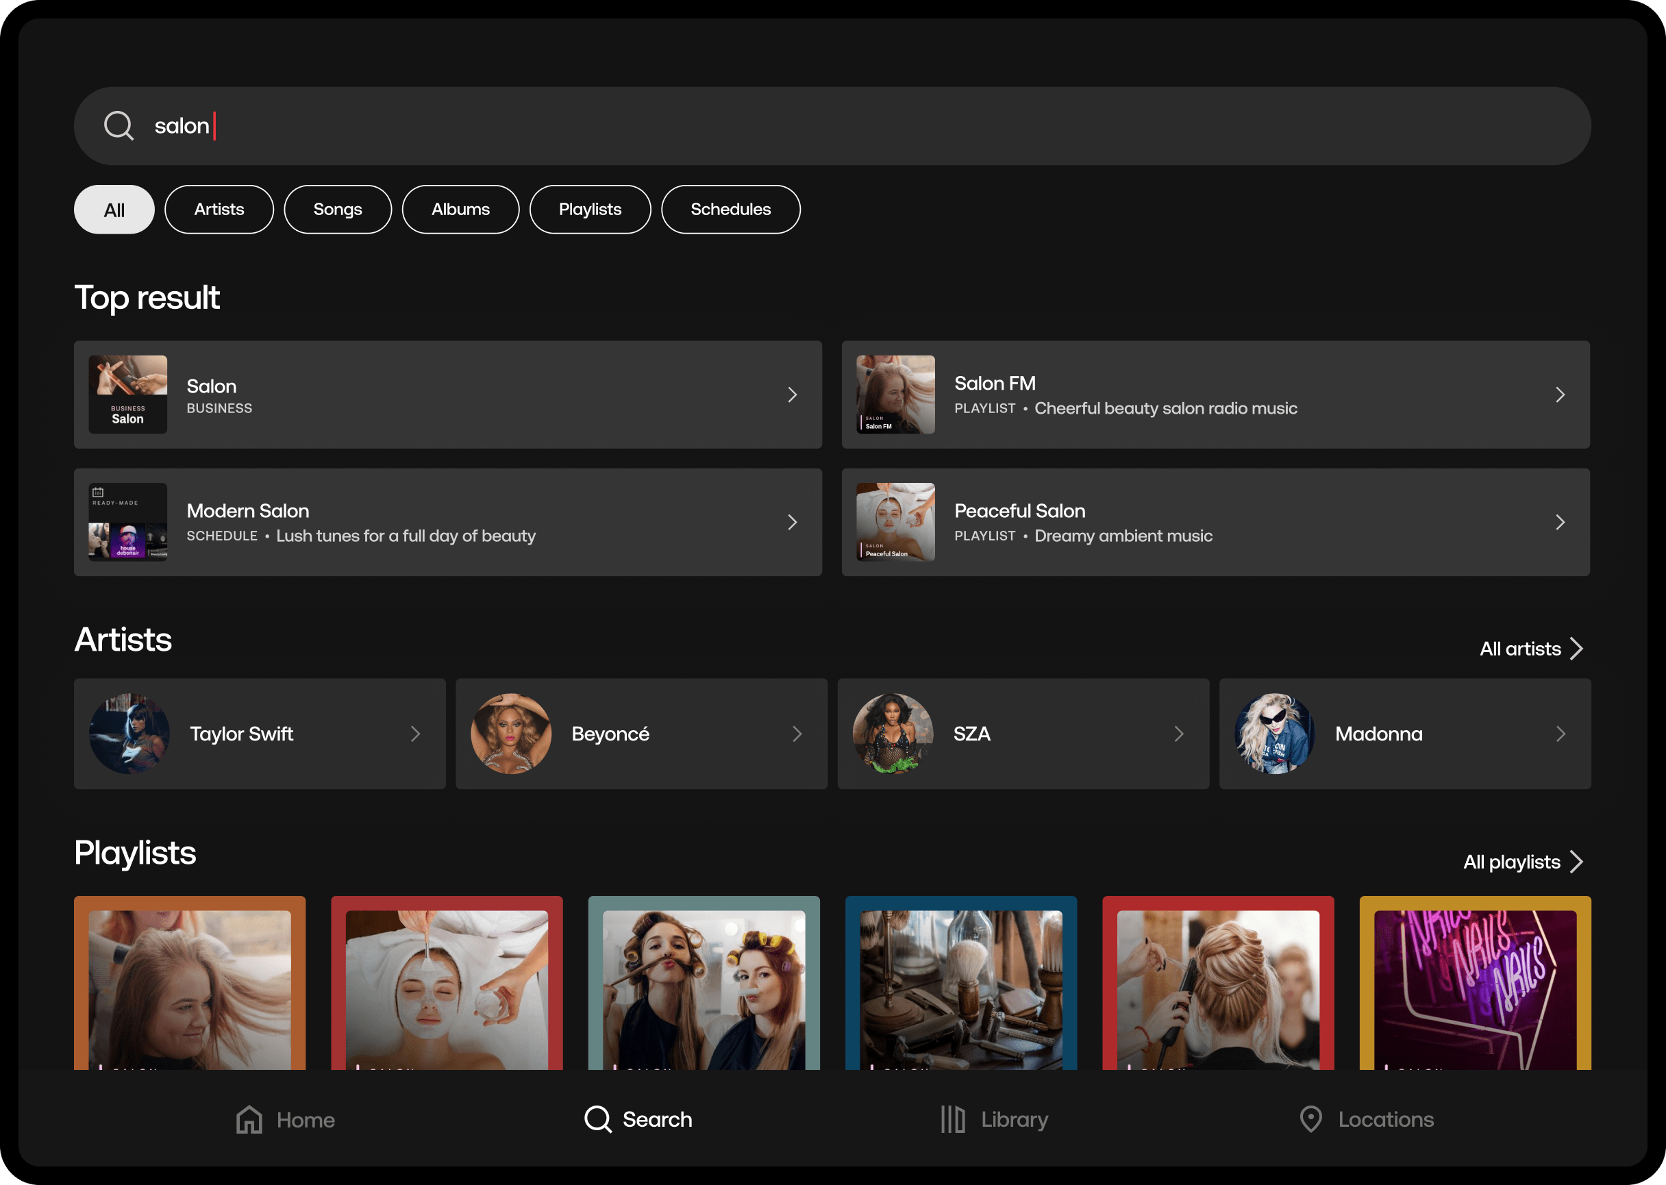
Task: Switch to the Playlists filter
Action: tap(590, 210)
